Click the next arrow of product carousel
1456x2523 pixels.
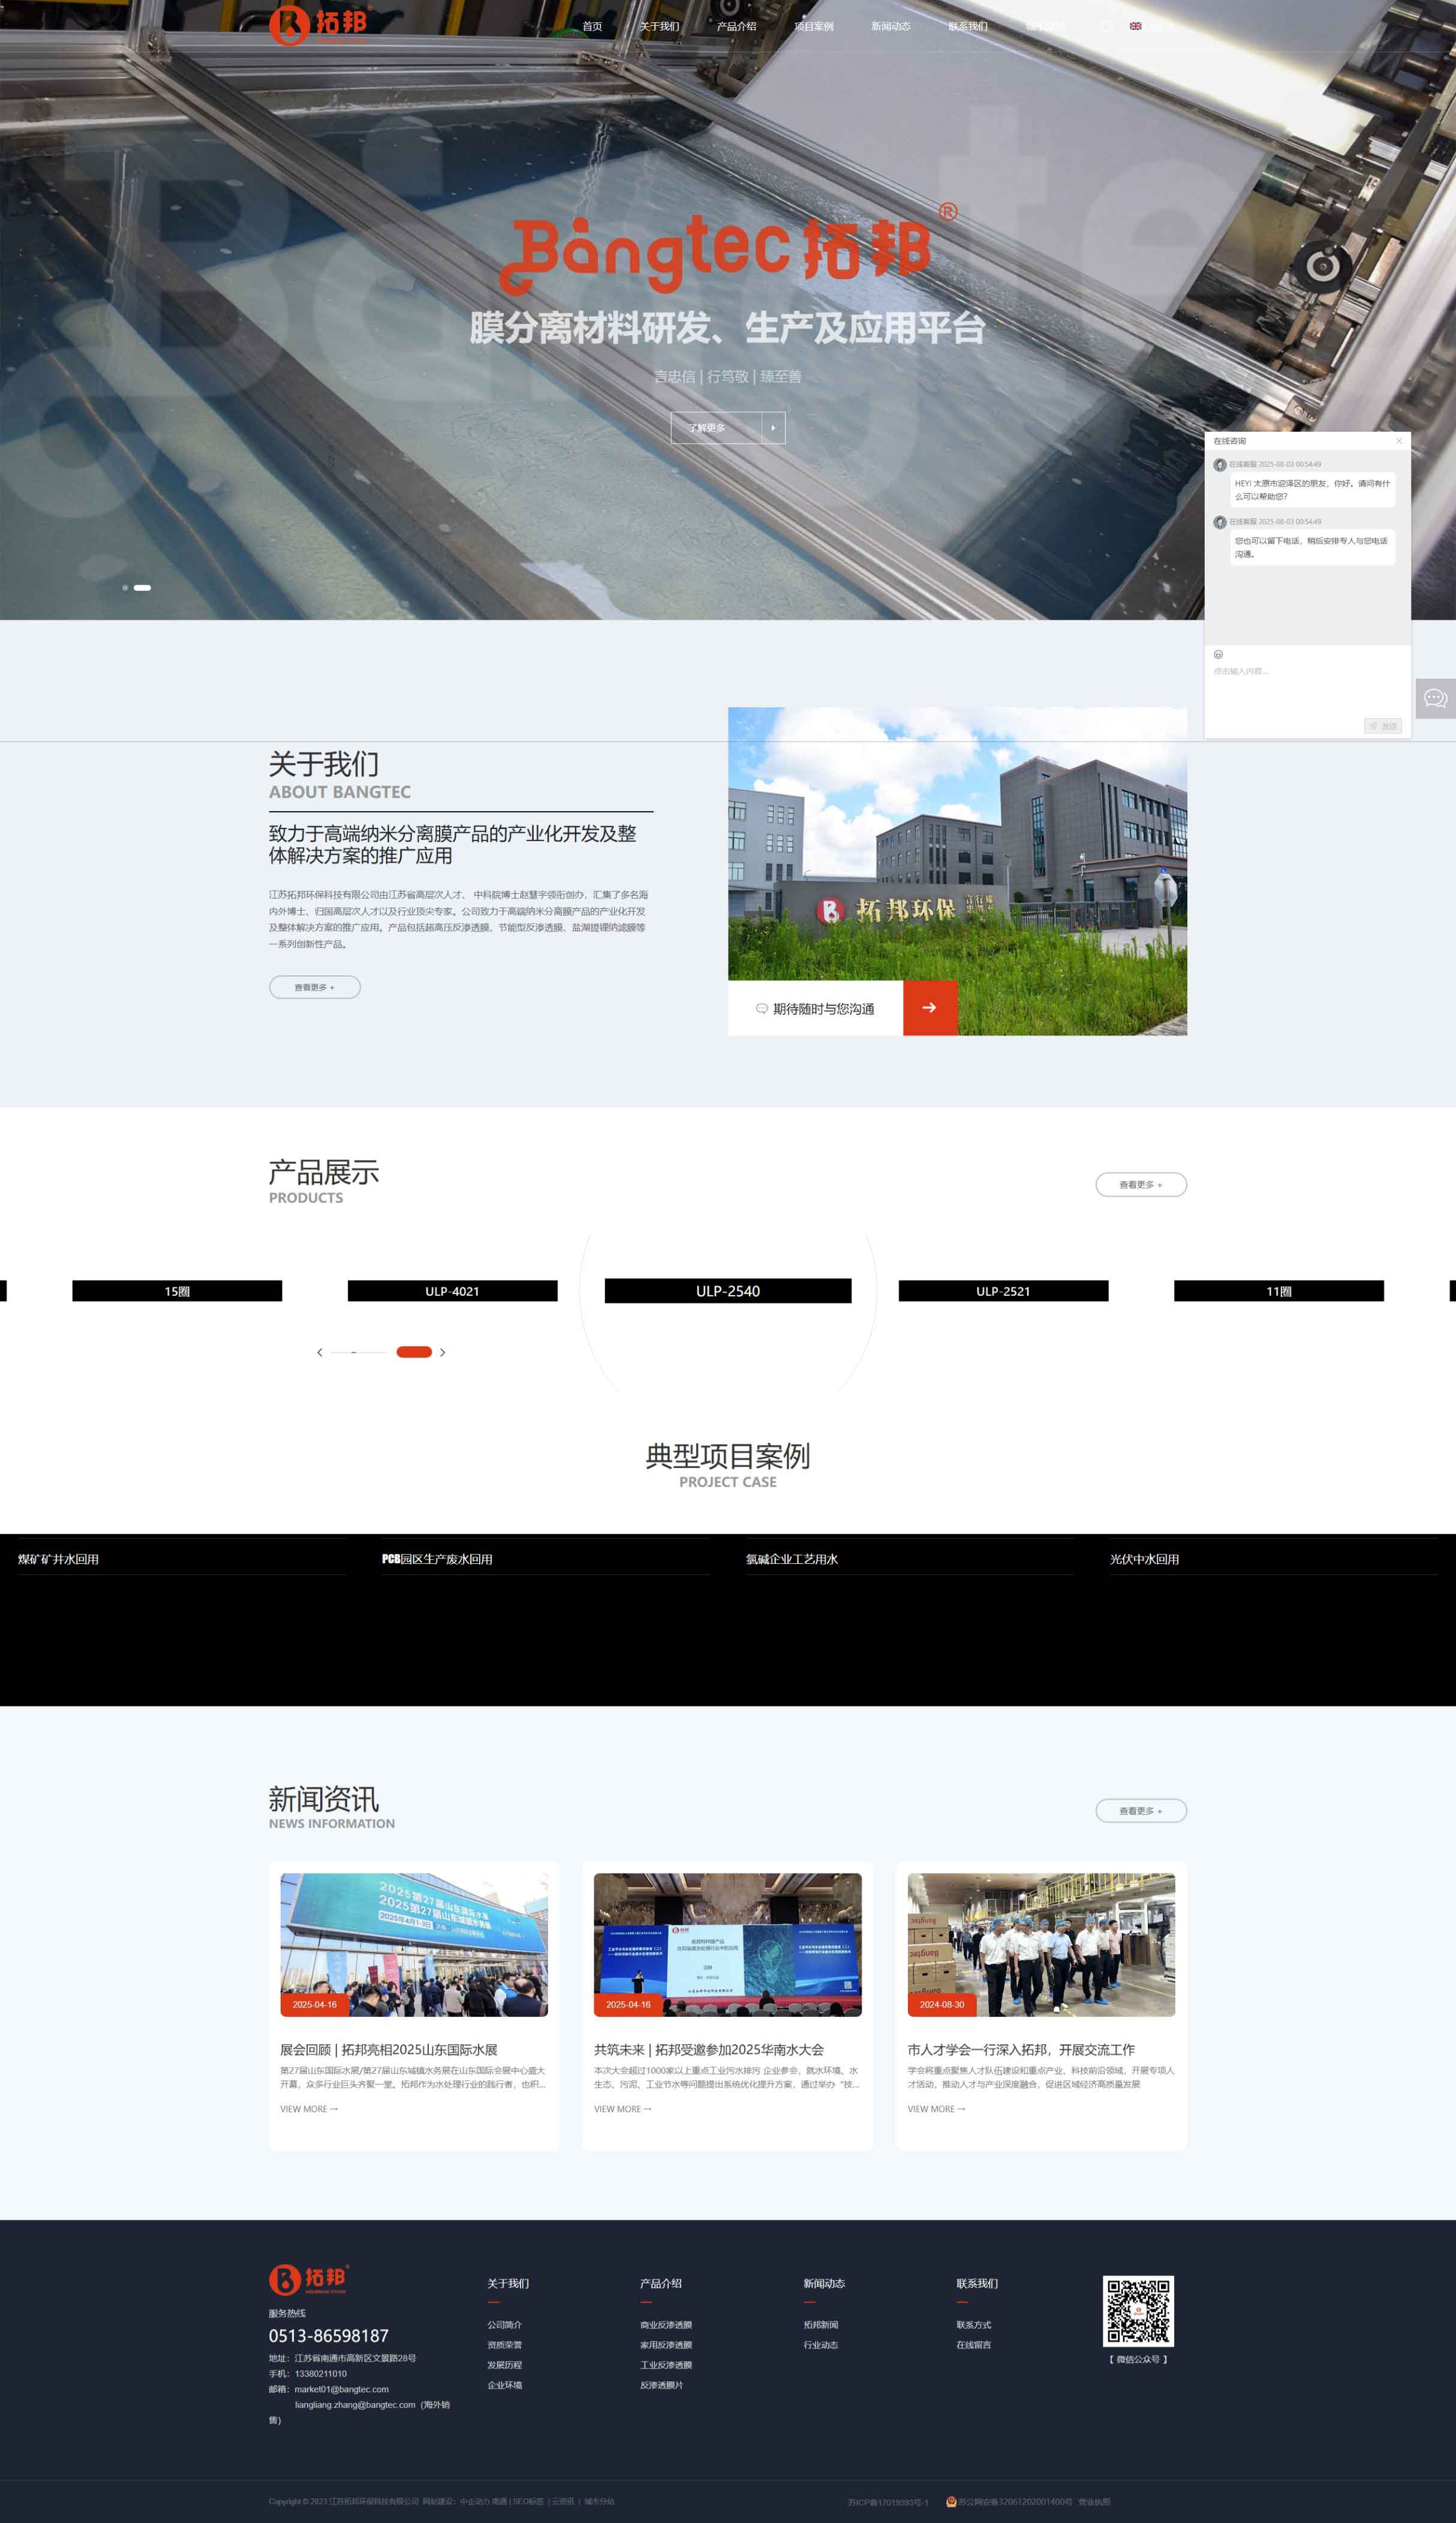coord(442,1352)
